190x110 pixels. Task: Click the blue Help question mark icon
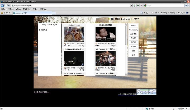click(187, 13)
